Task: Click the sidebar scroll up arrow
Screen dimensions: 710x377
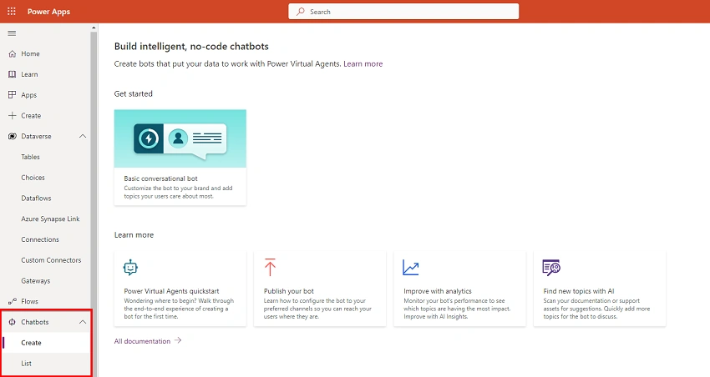Action: tap(94, 28)
